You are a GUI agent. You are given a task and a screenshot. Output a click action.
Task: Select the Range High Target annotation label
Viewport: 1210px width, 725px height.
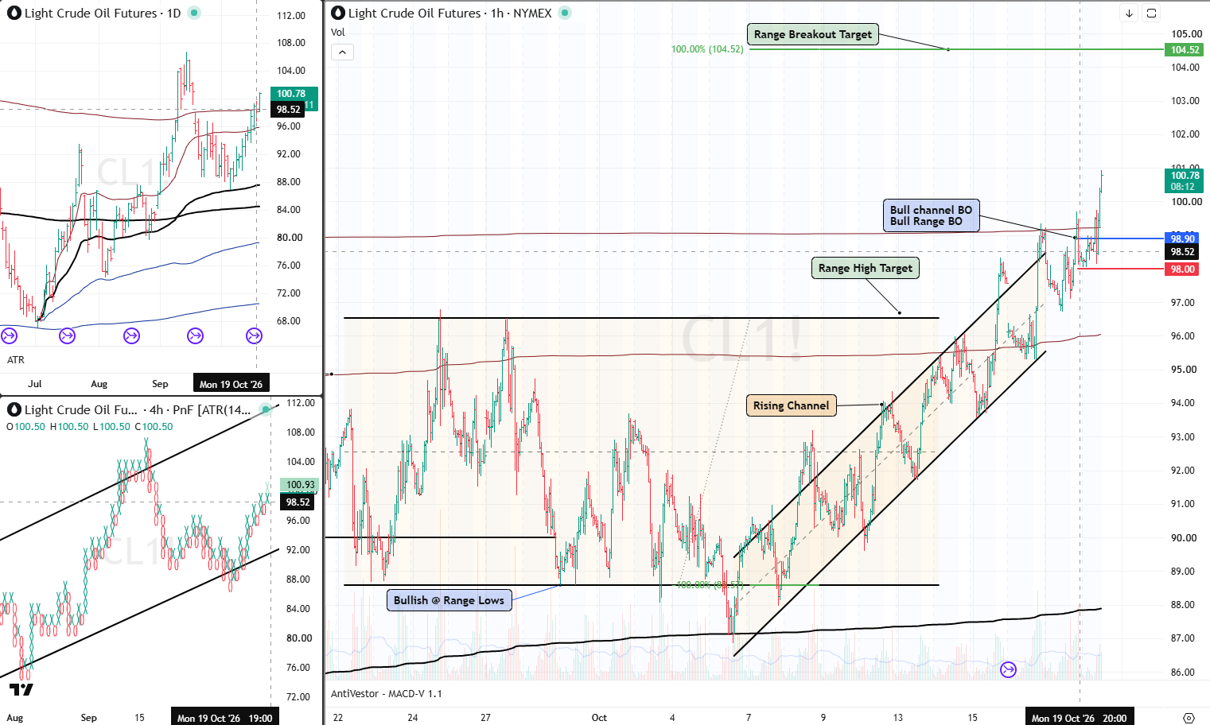(x=865, y=268)
